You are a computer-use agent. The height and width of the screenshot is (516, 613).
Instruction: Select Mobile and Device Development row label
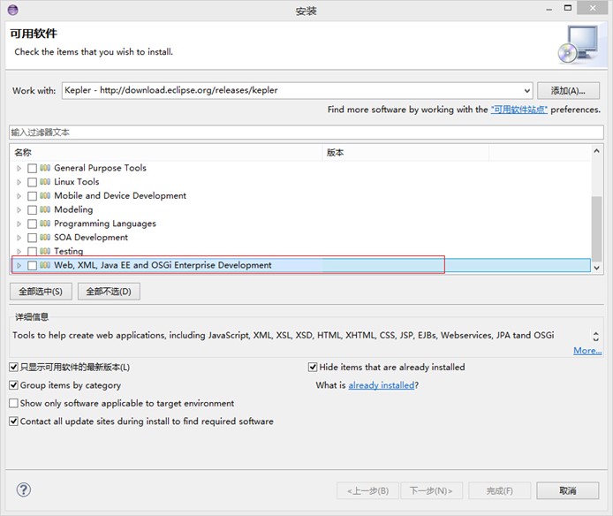pyautogui.click(x=120, y=196)
